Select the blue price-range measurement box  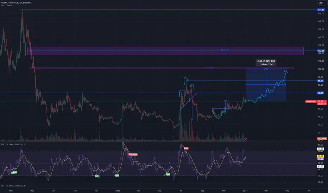pyautogui.click(x=266, y=85)
